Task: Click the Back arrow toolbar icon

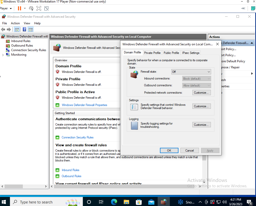Action: [x=3, y=30]
